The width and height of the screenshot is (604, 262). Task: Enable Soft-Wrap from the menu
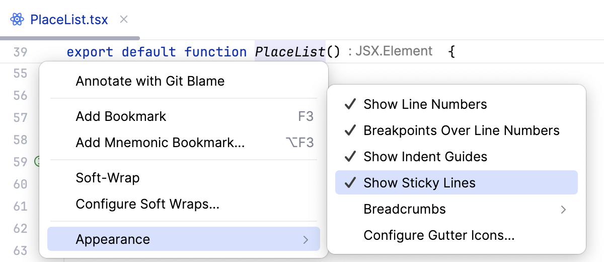click(x=108, y=178)
